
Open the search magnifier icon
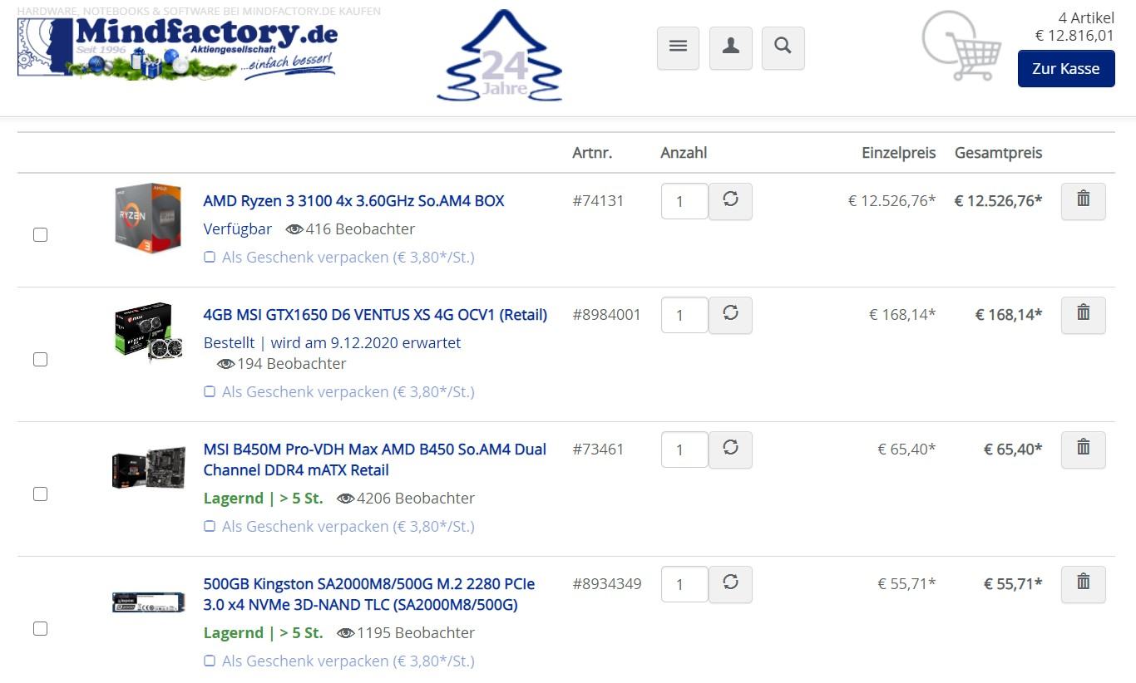(783, 48)
